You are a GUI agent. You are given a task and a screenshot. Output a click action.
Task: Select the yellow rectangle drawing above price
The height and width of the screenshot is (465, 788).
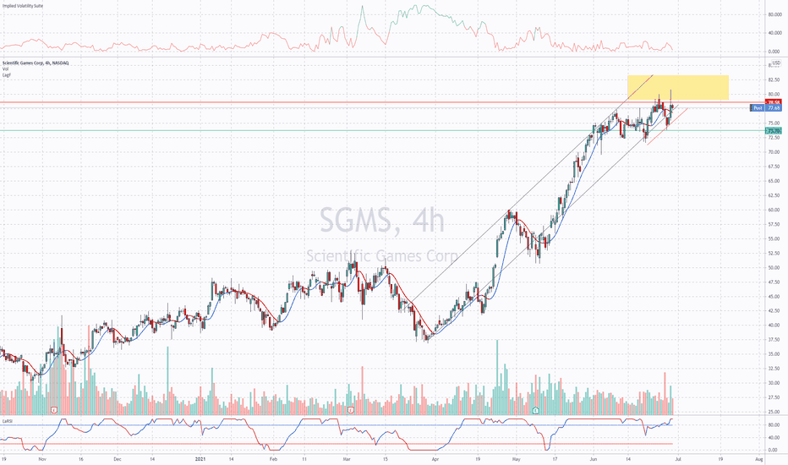(x=678, y=87)
